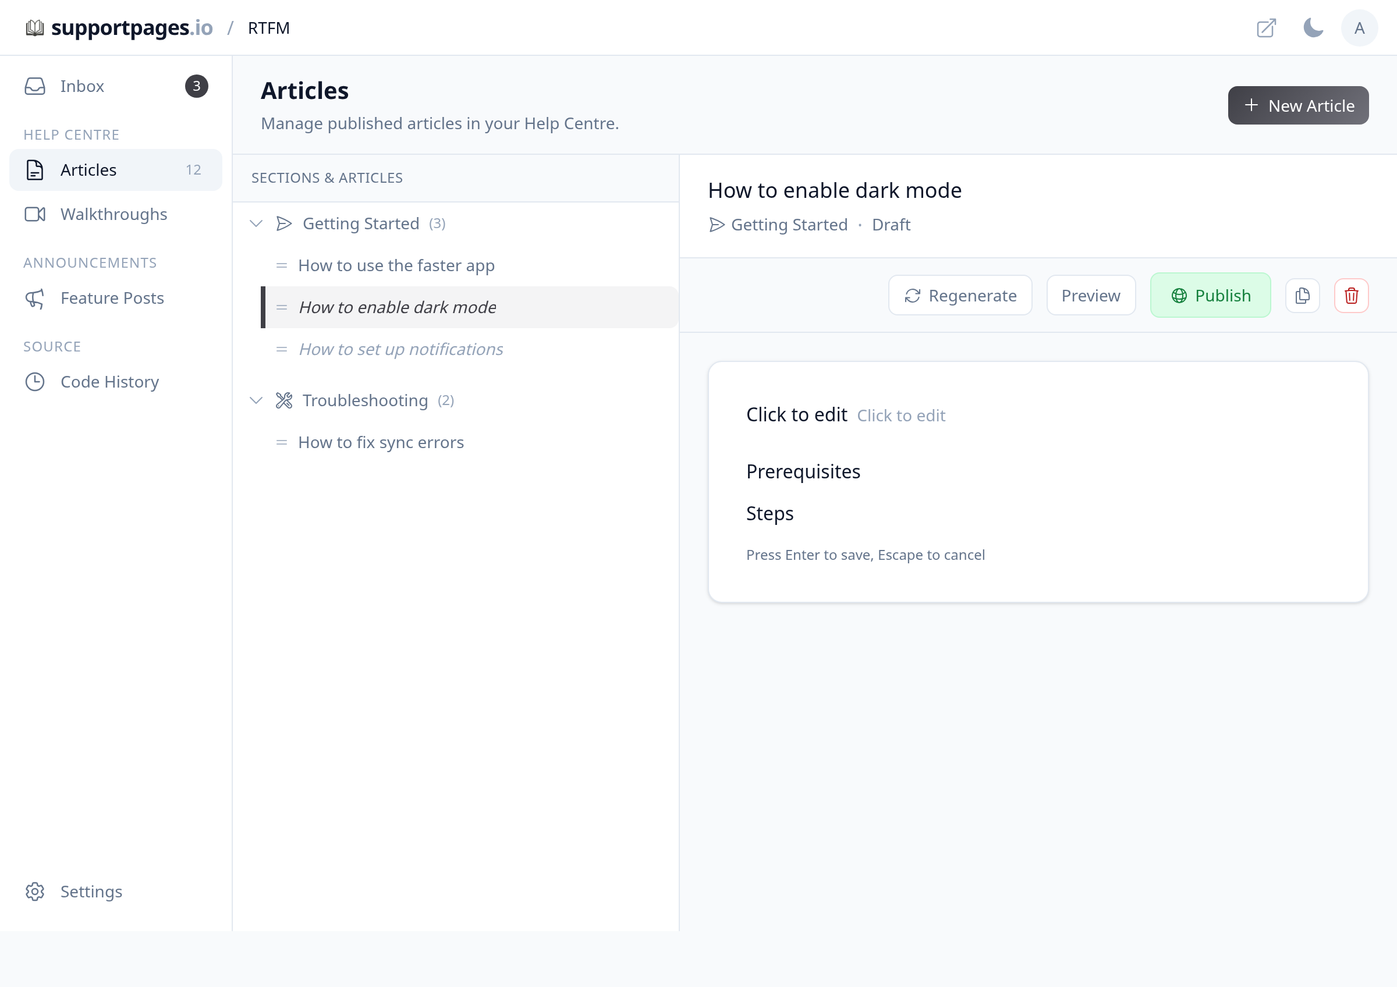
Task: Toggle dark theme with the moon icon
Action: point(1313,28)
